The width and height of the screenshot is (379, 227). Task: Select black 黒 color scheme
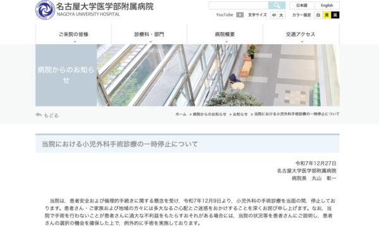point(335,15)
